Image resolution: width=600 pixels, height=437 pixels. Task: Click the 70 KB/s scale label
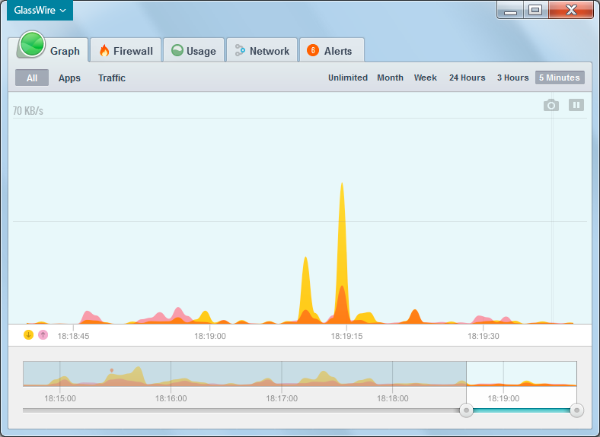point(28,111)
